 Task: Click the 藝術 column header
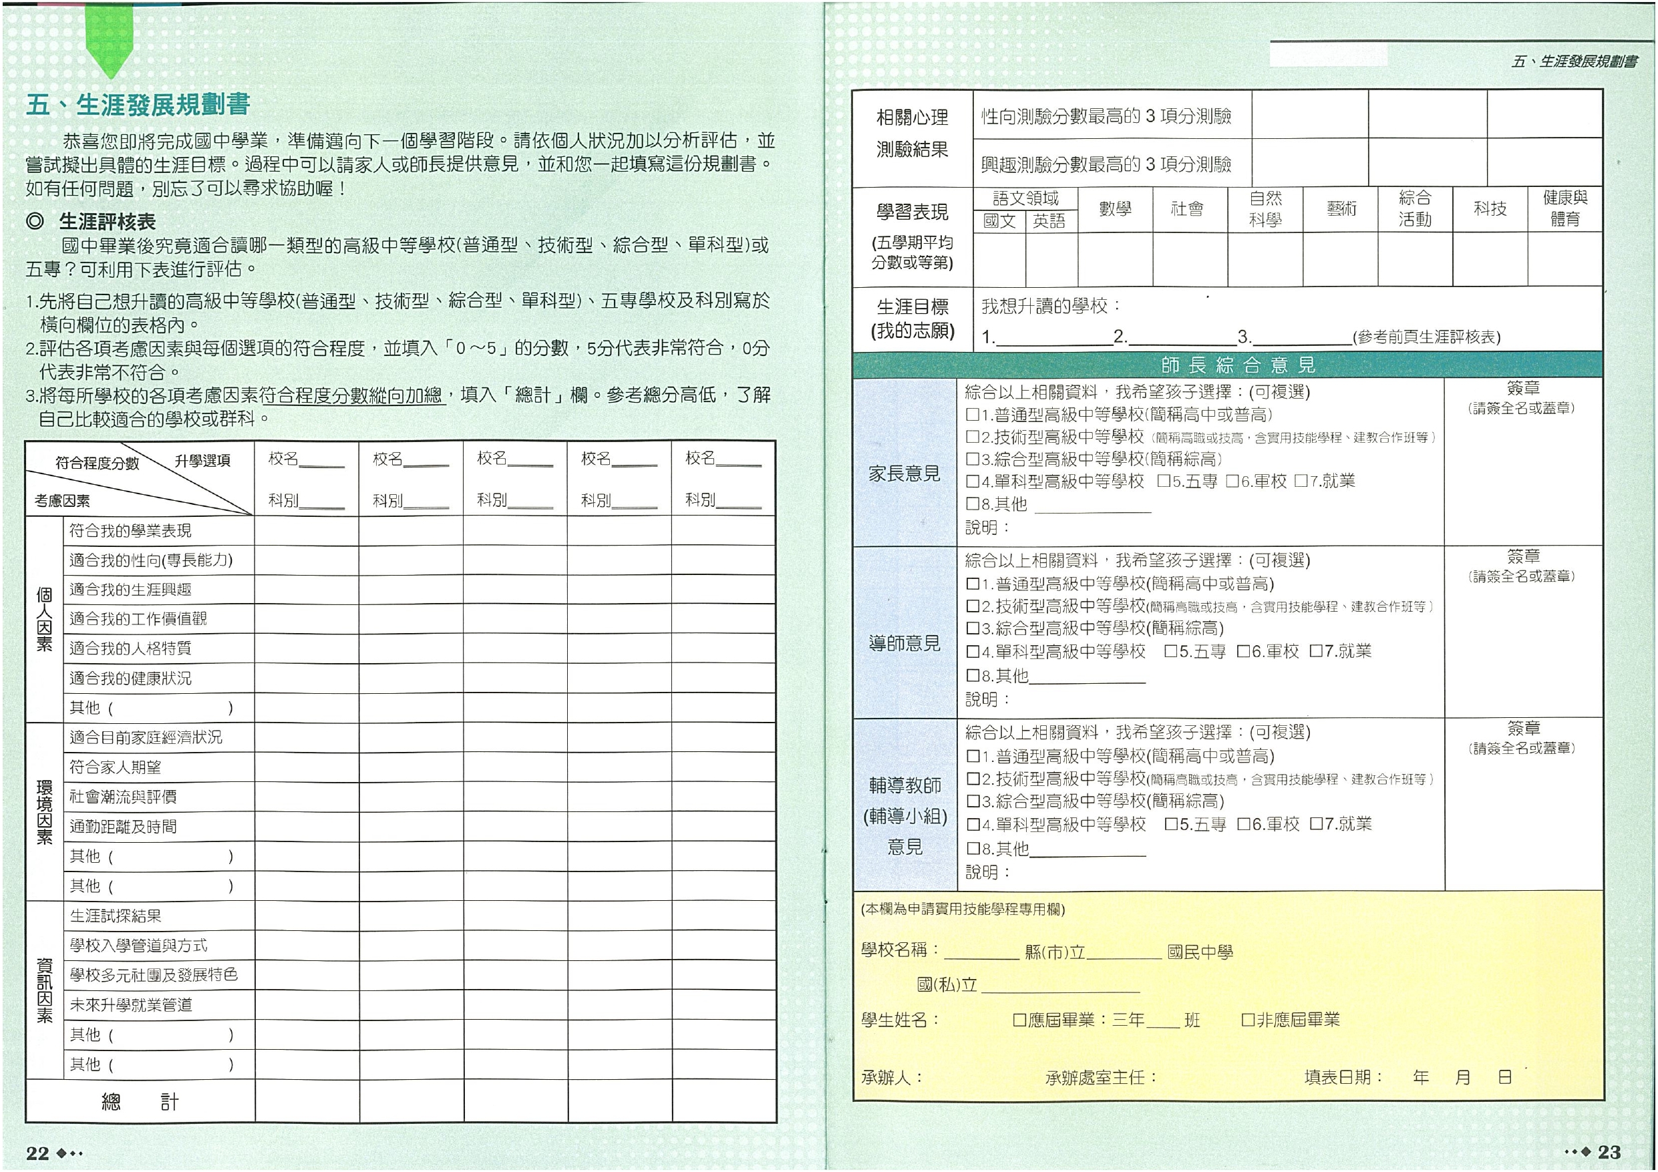[x=1342, y=210]
